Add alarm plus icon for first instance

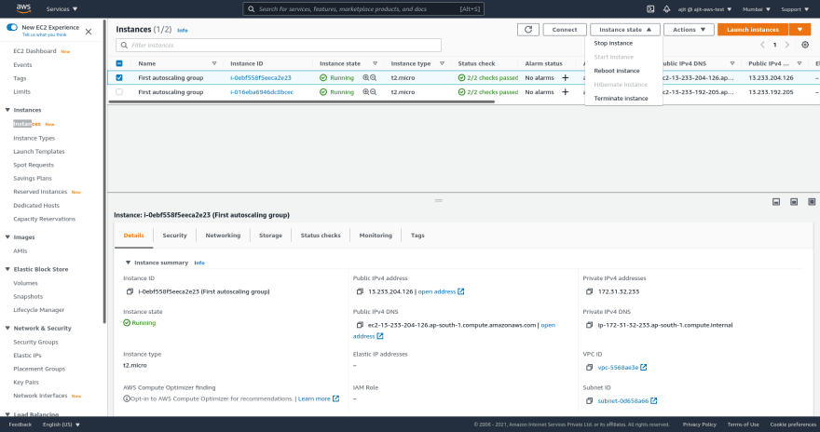coord(566,78)
